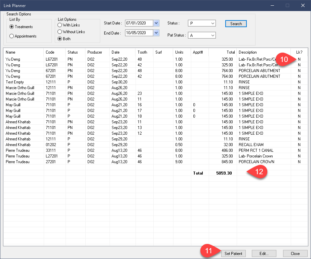Select the Test Empty patient row
The width and height of the screenshot is (311, 259).
click(156, 82)
